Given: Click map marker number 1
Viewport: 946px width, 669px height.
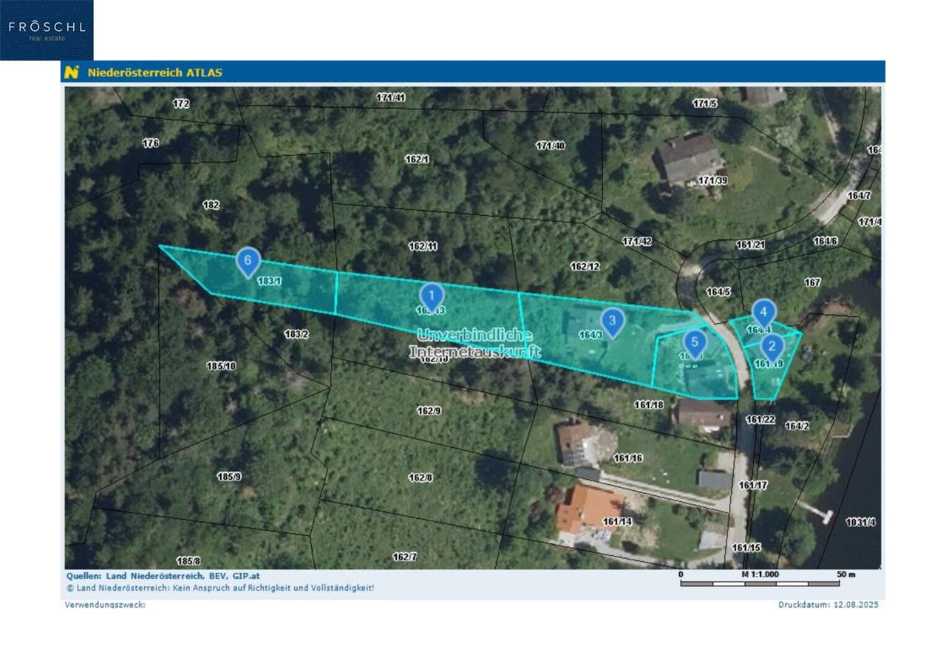Looking at the screenshot, I should click(x=432, y=296).
